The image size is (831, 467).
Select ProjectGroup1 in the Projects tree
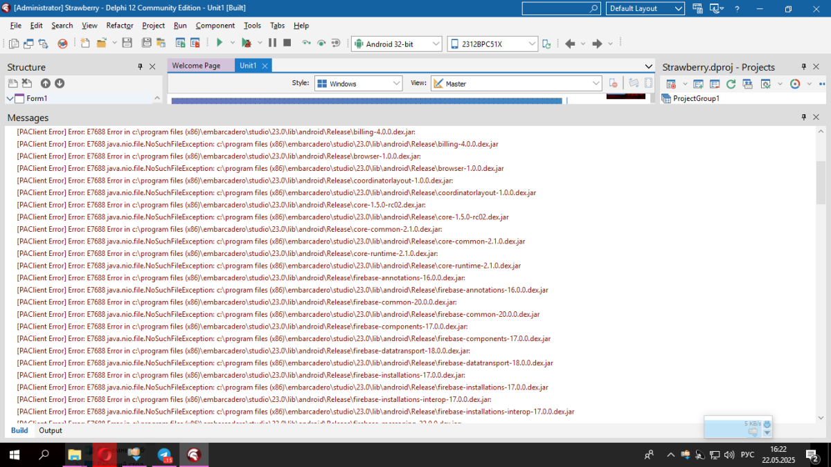click(696, 98)
